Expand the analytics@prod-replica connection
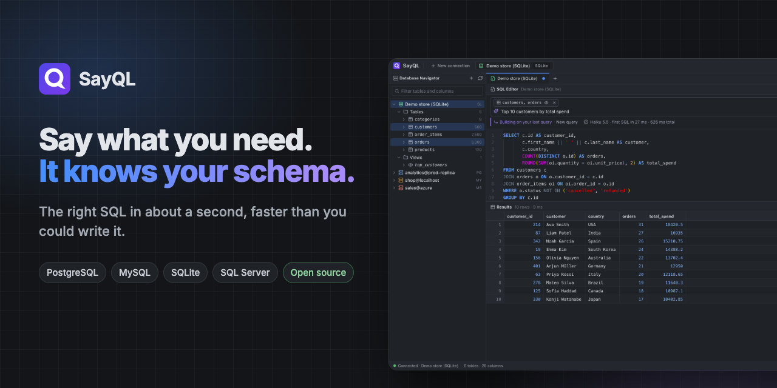Image resolution: width=777 pixels, height=388 pixels. [x=394, y=173]
